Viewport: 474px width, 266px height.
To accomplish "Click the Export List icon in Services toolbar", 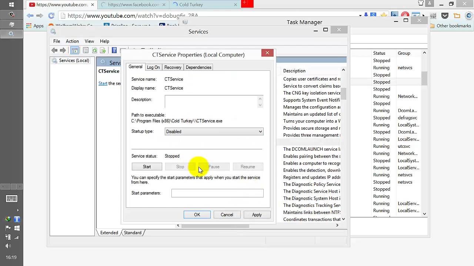I will coord(103,51).
